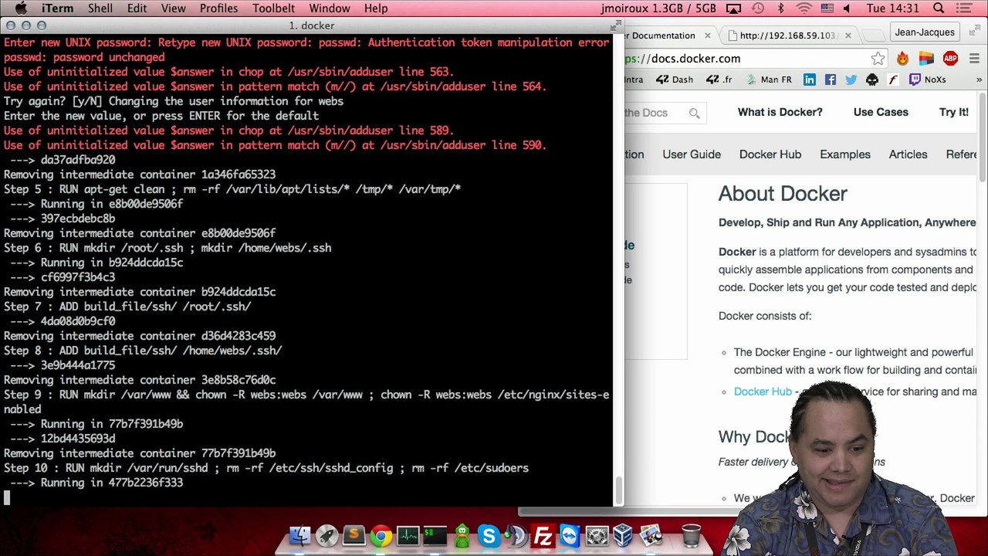Open the LinkedIn bookmark icon
The image size is (988, 556).
(809, 80)
